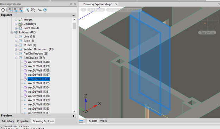Select AecDbWall 11359
This screenshot has height=129, width=220.
(x=39, y=100)
